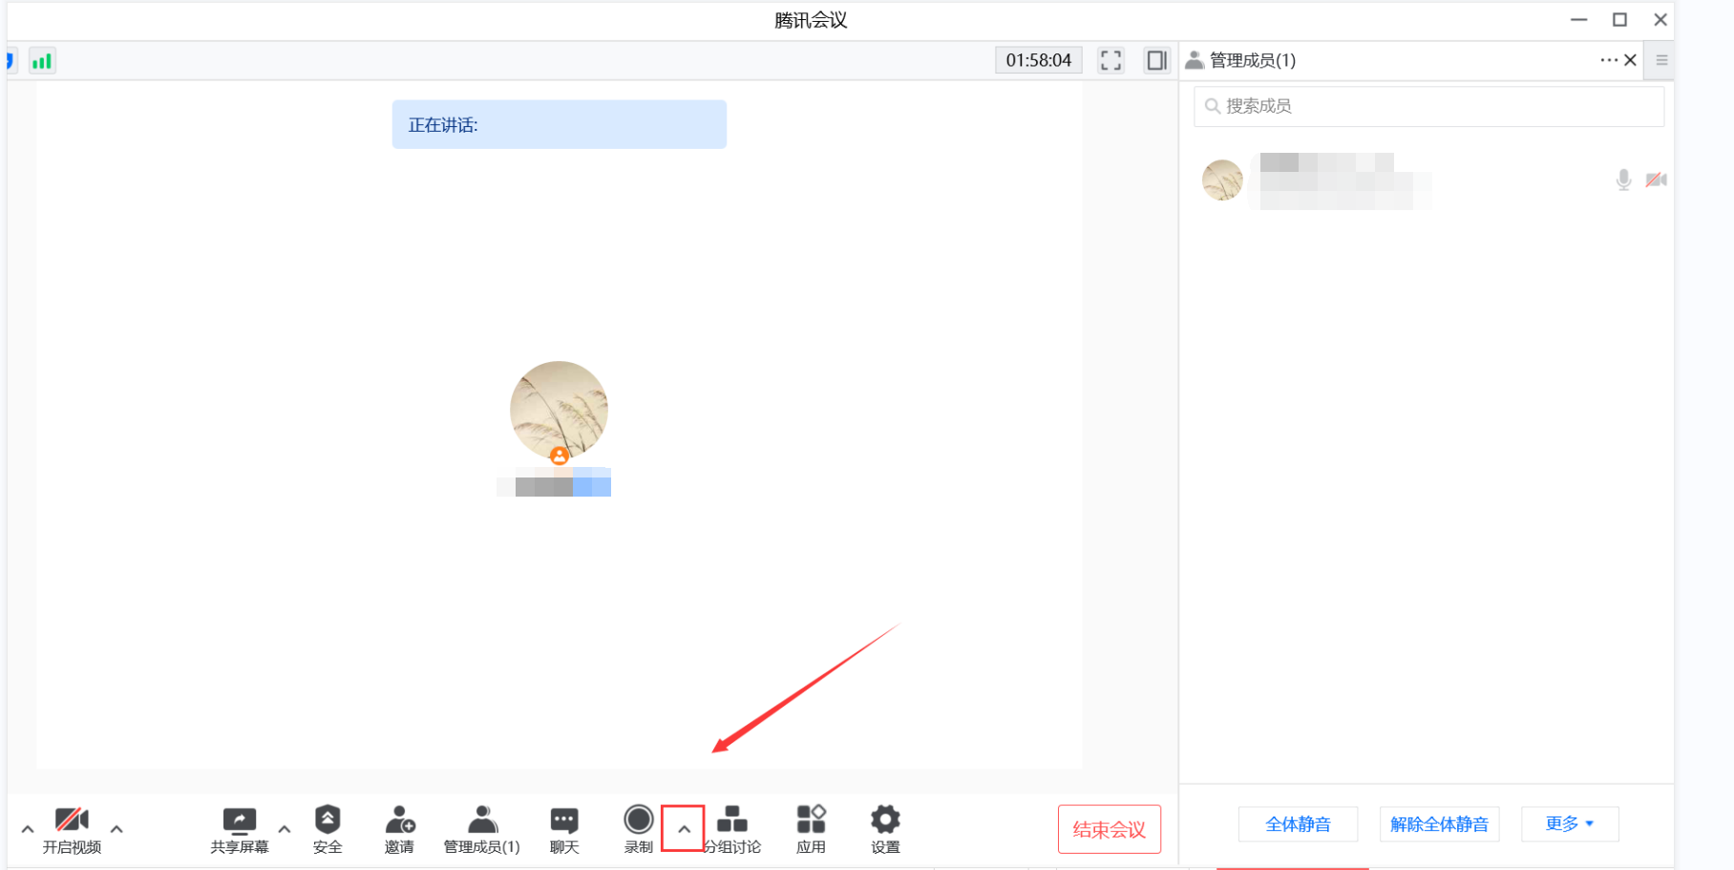The width and height of the screenshot is (1734, 870).
Task: Toggle camera of listed member
Action: [x=1656, y=180]
